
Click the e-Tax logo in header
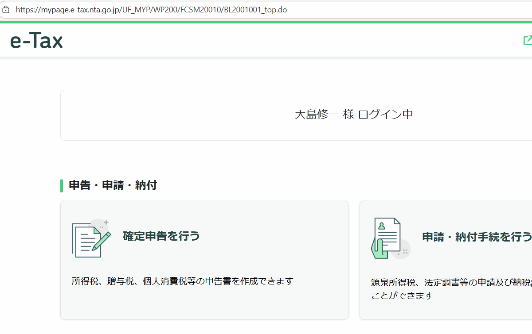[36, 41]
